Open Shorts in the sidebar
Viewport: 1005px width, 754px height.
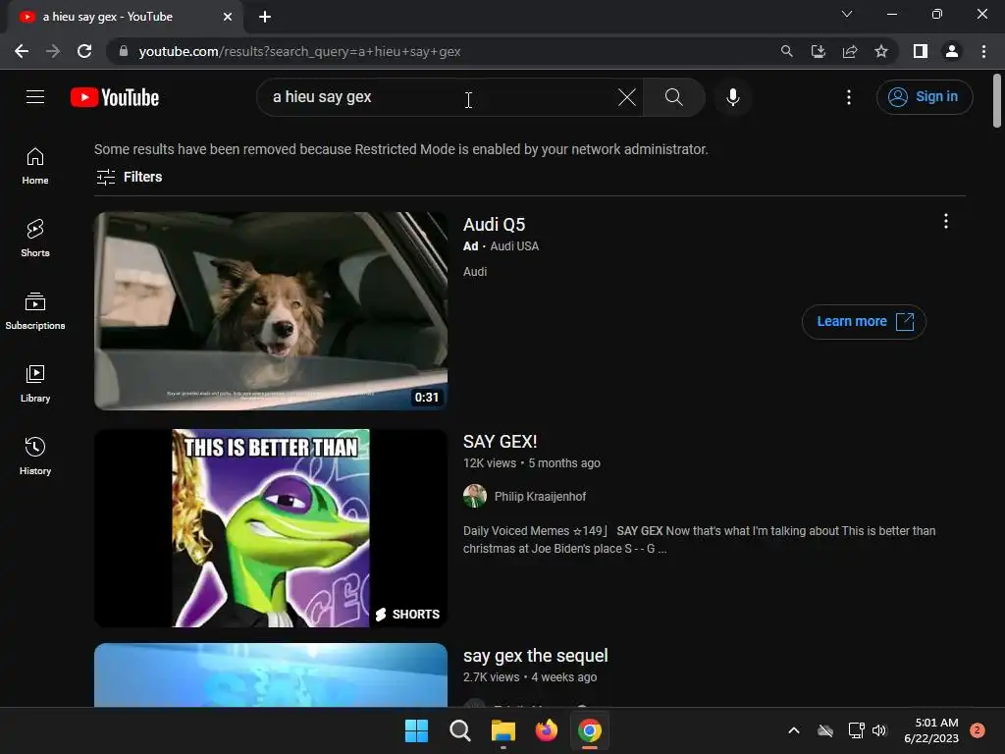pos(35,239)
